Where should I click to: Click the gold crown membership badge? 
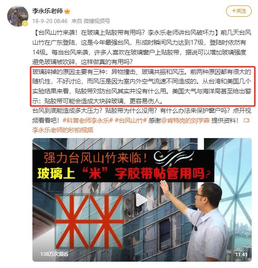point(67,11)
